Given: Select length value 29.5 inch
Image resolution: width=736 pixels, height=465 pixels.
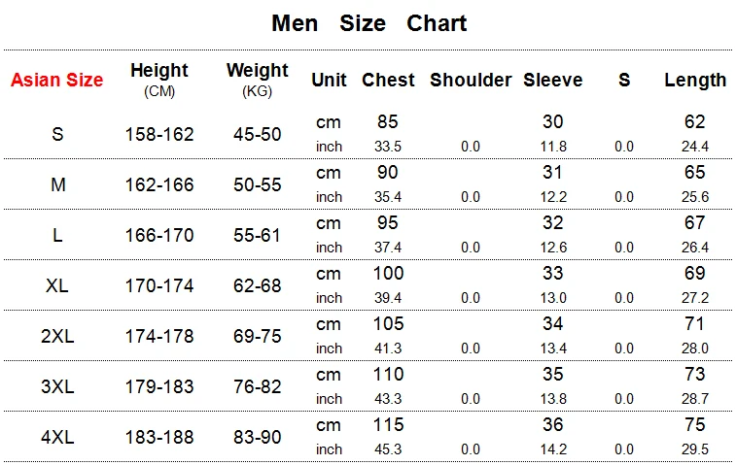Looking at the screenshot, I should tap(695, 449).
